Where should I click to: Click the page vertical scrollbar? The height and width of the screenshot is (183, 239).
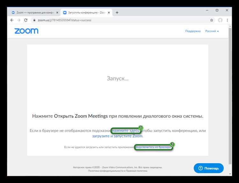point(230,95)
